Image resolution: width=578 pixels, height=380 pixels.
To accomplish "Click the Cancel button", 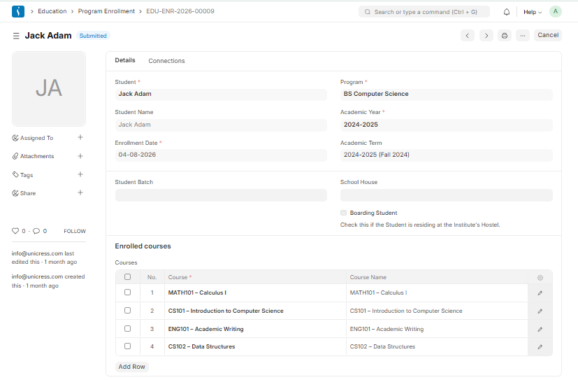I will [x=548, y=35].
